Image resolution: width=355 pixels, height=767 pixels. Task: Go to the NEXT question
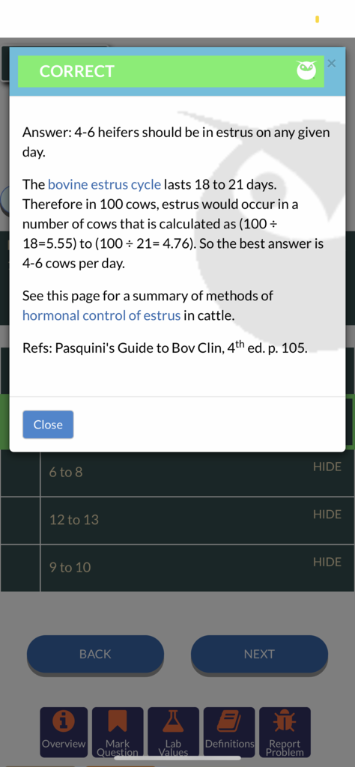[259, 654]
